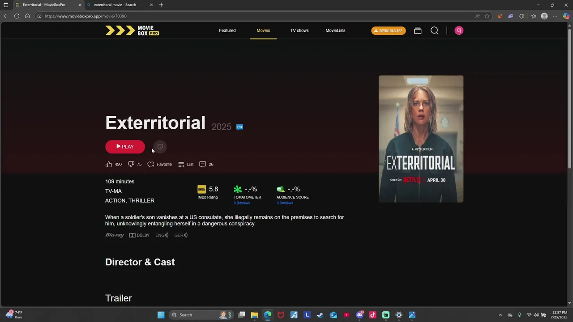Click the audience score popcorn icon
The height and width of the screenshot is (322, 573).
coord(281,189)
